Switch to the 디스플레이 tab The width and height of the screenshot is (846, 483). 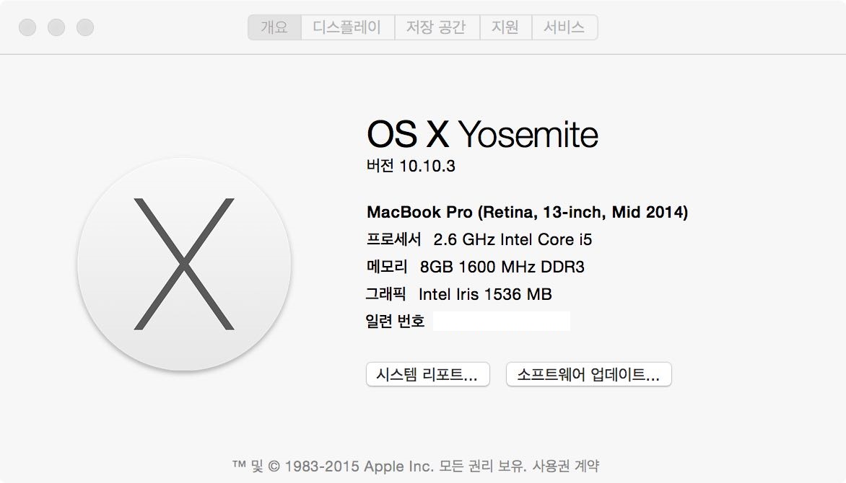point(347,27)
